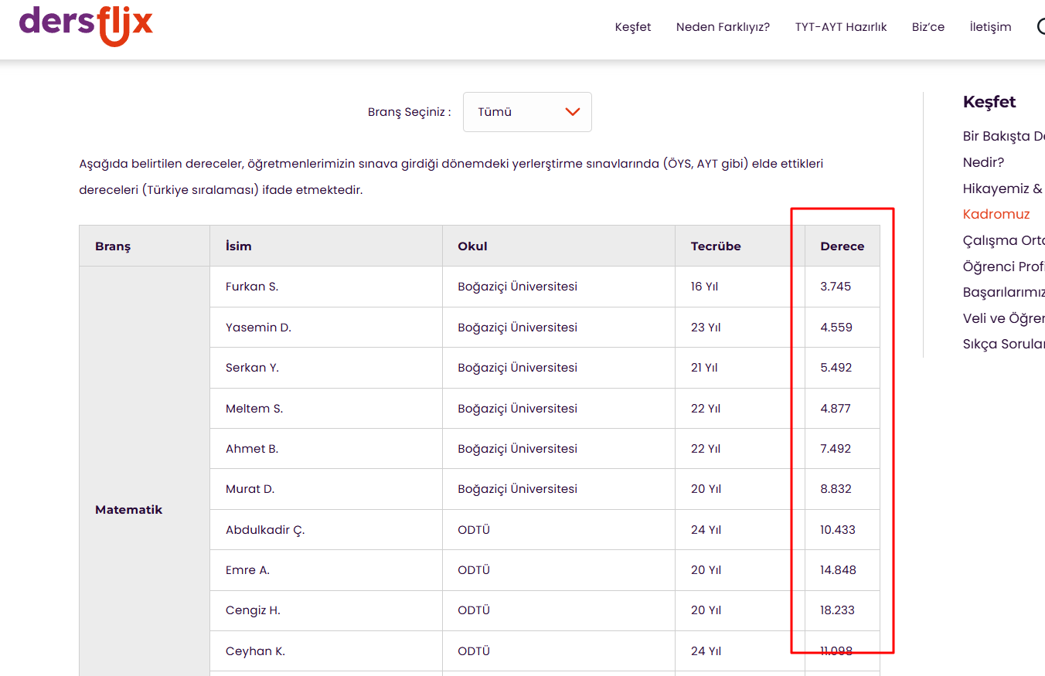Select the rank value 3.745
The height and width of the screenshot is (676, 1045).
(x=836, y=287)
